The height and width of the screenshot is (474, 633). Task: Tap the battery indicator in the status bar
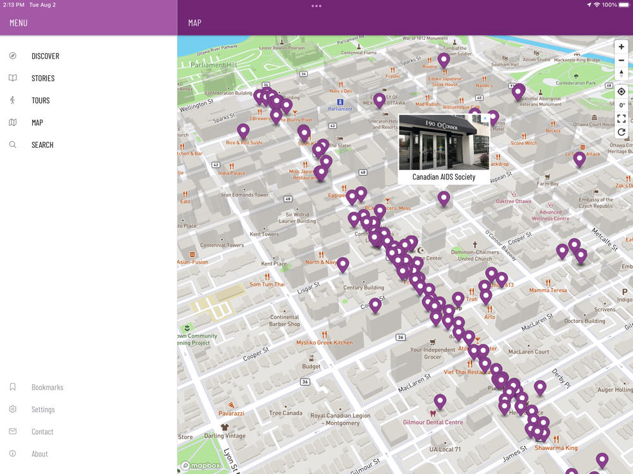pos(624,5)
